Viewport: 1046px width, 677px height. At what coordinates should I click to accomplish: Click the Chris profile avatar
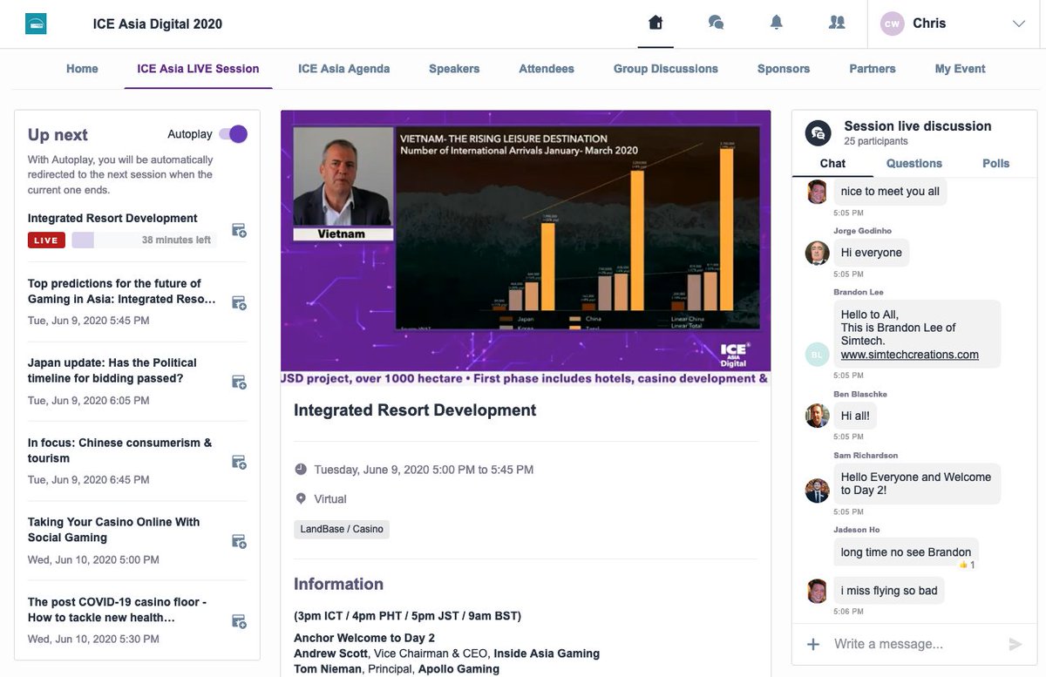pyautogui.click(x=892, y=24)
